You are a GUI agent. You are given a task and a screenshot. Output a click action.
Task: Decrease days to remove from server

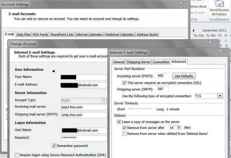pyautogui.click(x=179, y=129)
